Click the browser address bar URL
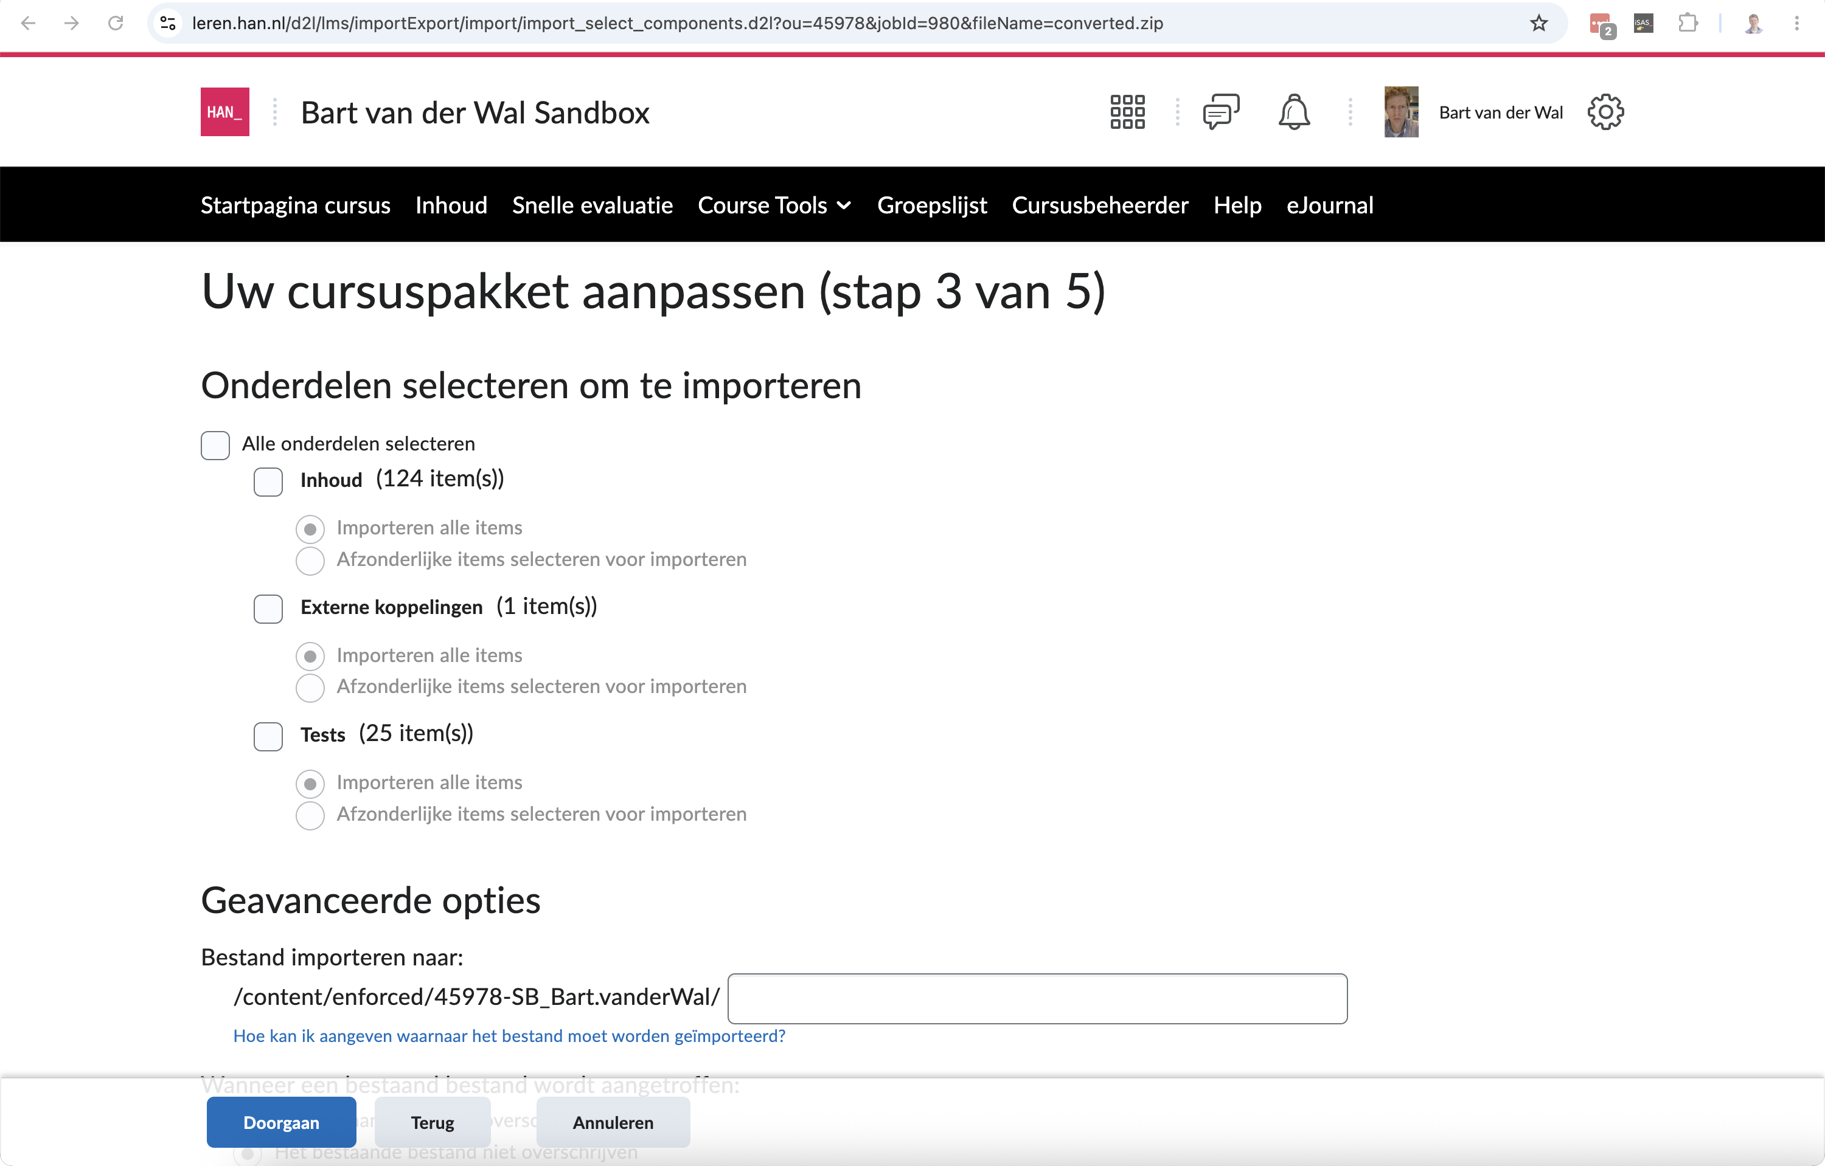Image resolution: width=1825 pixels, height=1166 pixels. pyautogui.click(x=677, y=24)
